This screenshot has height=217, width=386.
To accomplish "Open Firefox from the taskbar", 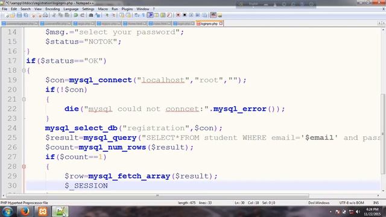I will pos(25,212).
